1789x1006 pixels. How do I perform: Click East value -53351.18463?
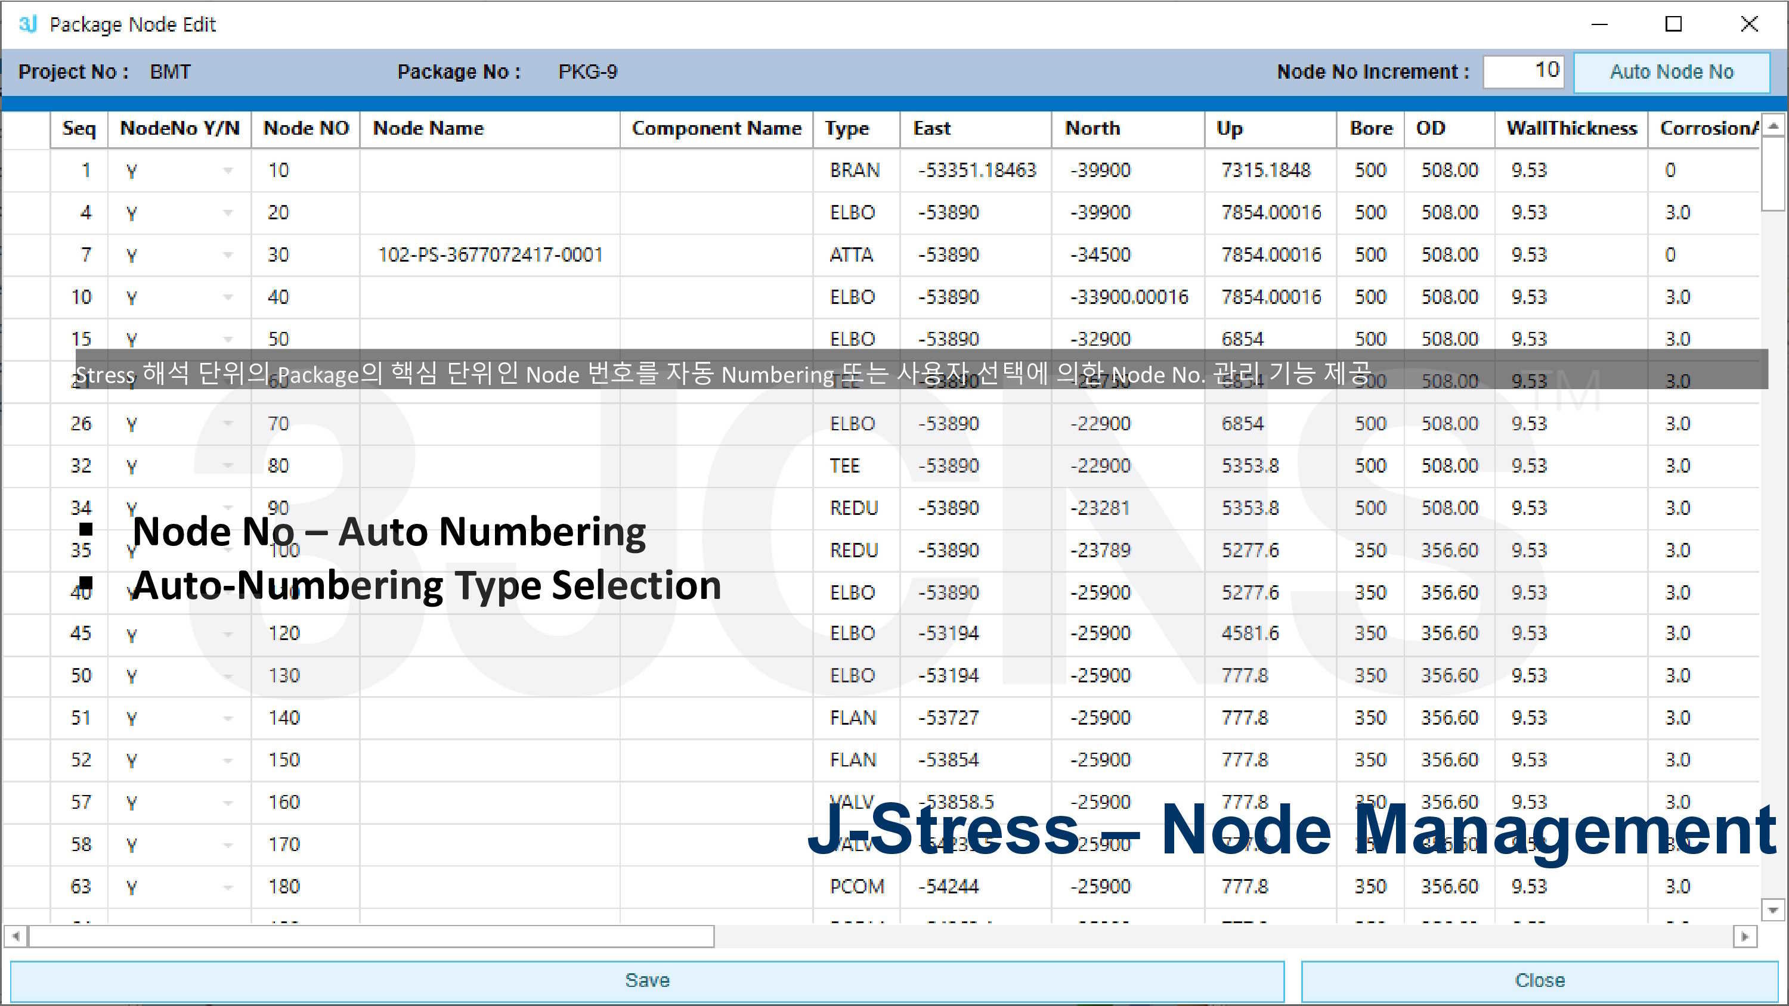tap(976, 171)
